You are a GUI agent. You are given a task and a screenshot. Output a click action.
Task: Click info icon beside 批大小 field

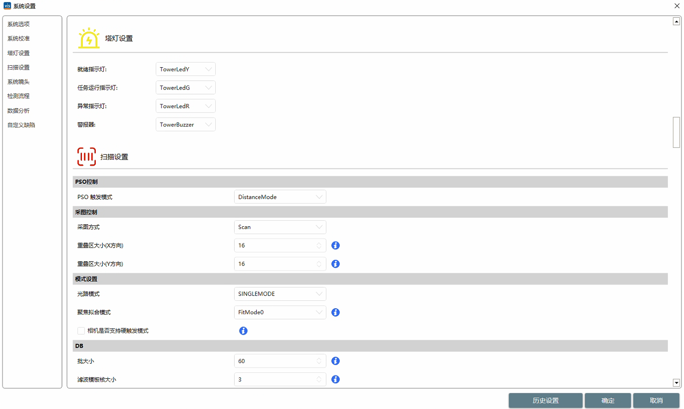(336, 361)
